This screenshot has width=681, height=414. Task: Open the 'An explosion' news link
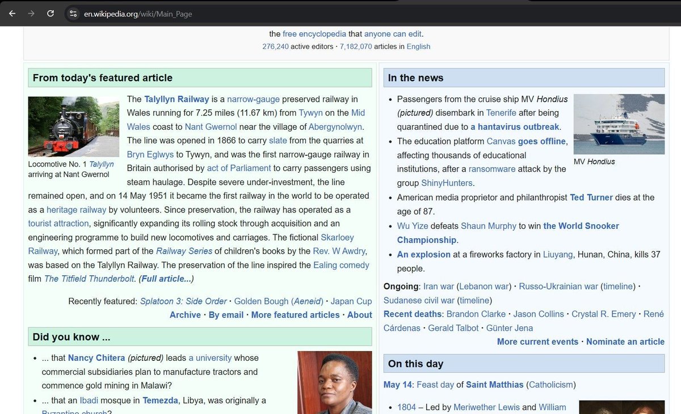tap(424, 254)
